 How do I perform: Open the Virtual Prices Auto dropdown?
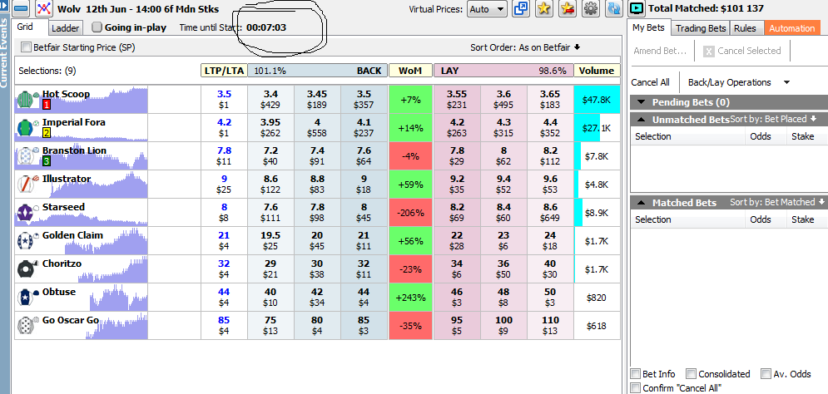(x=487, y=9)
